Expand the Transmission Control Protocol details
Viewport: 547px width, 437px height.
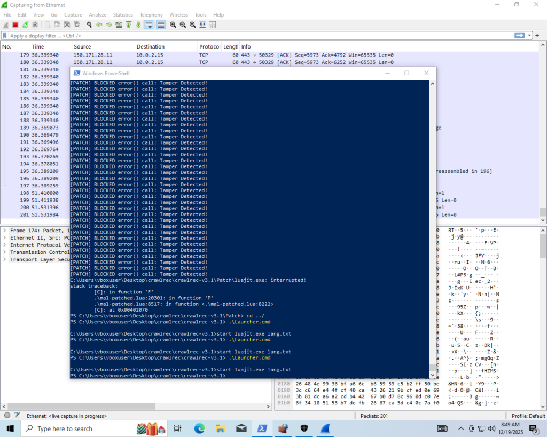[x=4, y=252]
